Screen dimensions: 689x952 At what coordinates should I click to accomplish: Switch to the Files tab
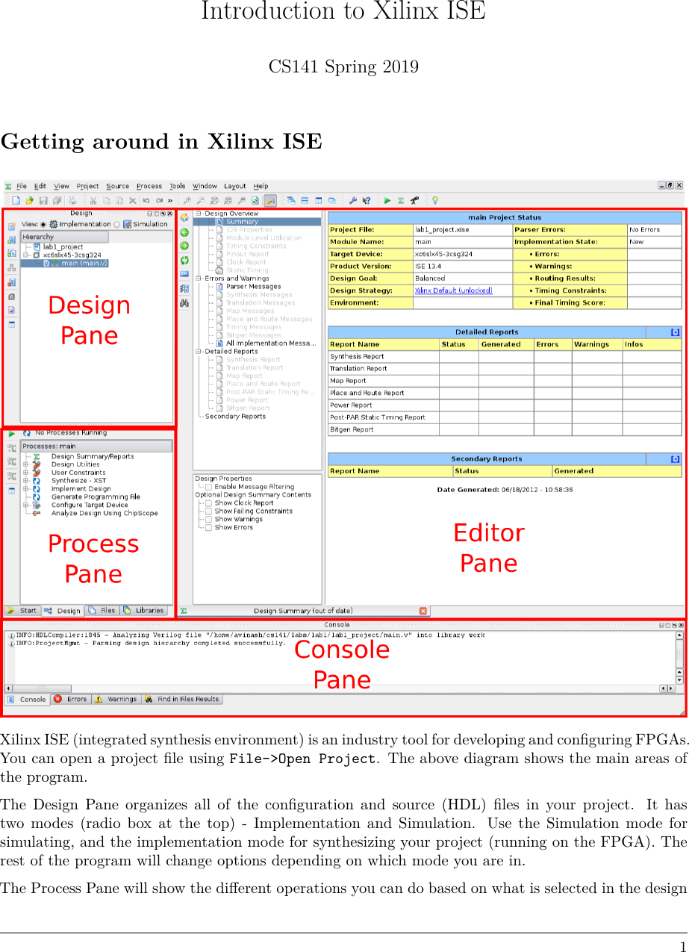[x=102, y=610]
